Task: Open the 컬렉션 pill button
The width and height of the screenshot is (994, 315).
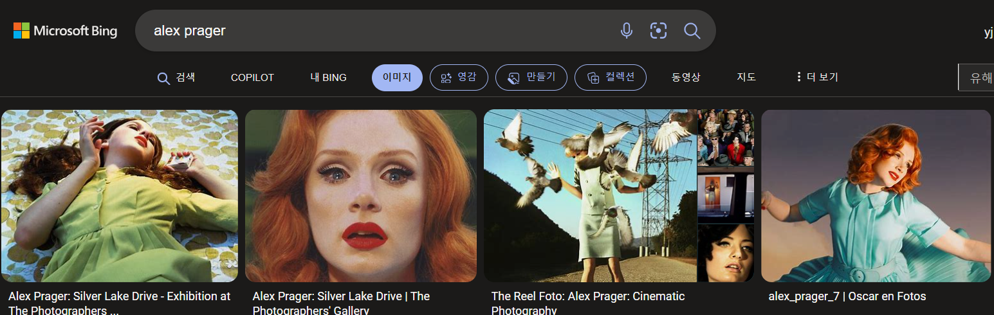Action: click(x=611, y=78)
